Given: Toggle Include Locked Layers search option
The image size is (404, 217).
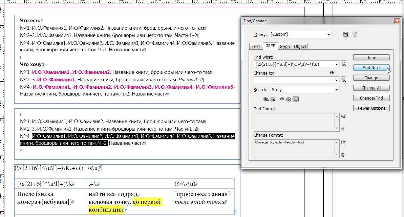Looking at the screenshot, I should [x=266, y=99].
